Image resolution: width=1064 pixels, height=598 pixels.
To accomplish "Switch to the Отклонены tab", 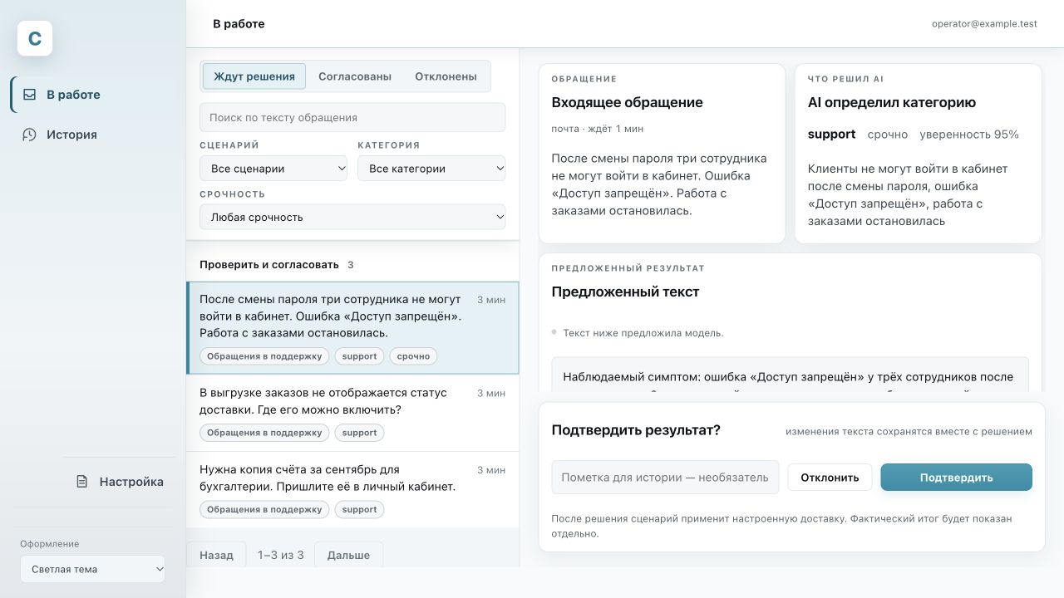I will (x=446, y=76).
